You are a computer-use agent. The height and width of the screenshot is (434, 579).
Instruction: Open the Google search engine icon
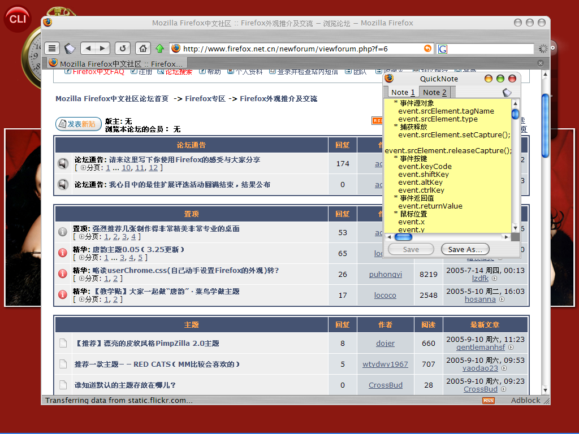pos(443,49)
